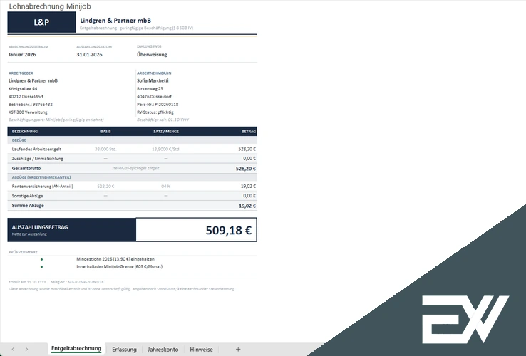
Task: Select the Lindgren & Partner mbB header title
Action: coord(115,21)
